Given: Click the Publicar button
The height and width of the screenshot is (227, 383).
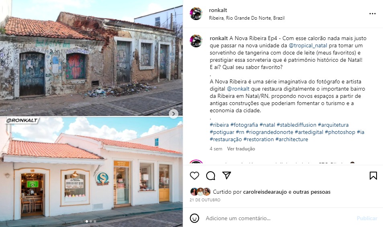Looking at the screenshot, I should pyautogui.click(x=367, y=218).
